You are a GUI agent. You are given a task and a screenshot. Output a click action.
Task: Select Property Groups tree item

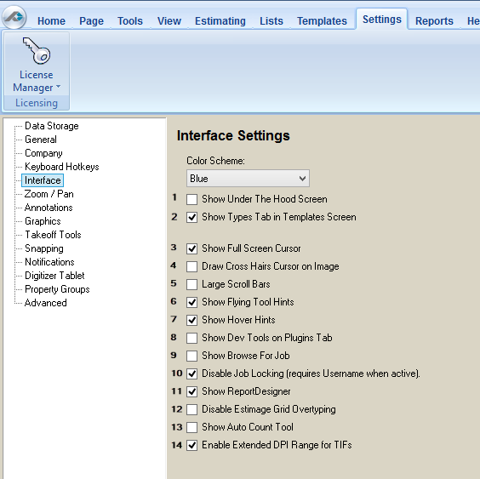(x=57, y=289)
